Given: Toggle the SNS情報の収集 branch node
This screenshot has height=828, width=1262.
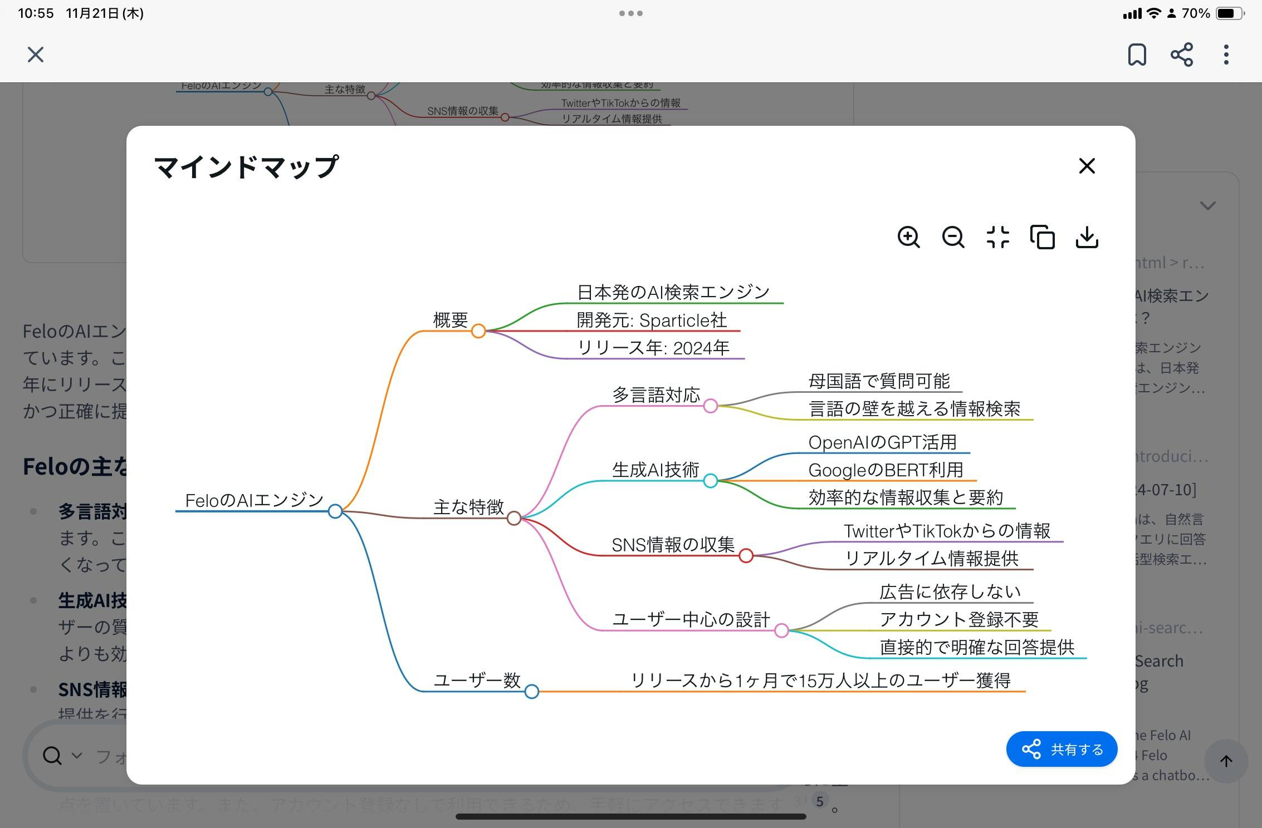Looking at the screenshot, I should point(746,555).
